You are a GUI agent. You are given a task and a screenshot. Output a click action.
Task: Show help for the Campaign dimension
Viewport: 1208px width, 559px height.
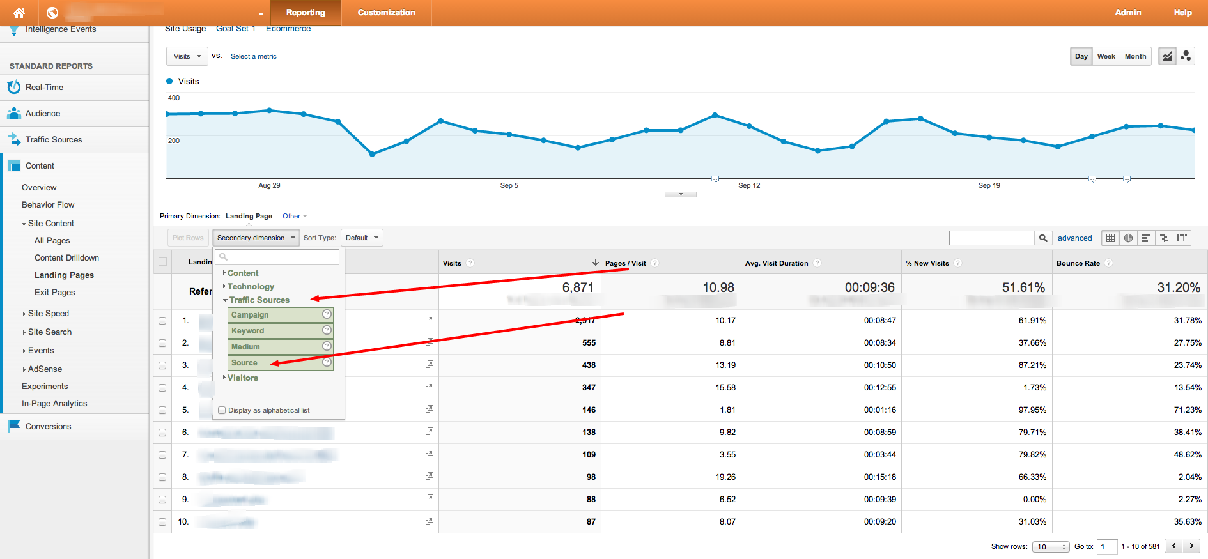tap(327, 314)
